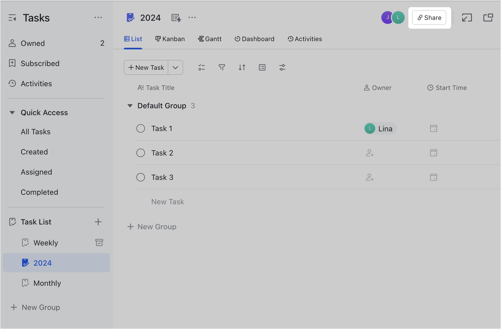Image resolution: width=501 pixels, height=329 pixels.
Task: Click the Share button
Action: pos(429,18)
